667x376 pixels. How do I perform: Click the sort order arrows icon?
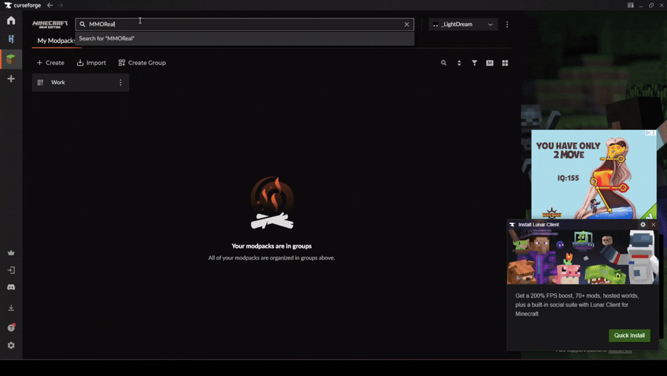click(459, 63)
